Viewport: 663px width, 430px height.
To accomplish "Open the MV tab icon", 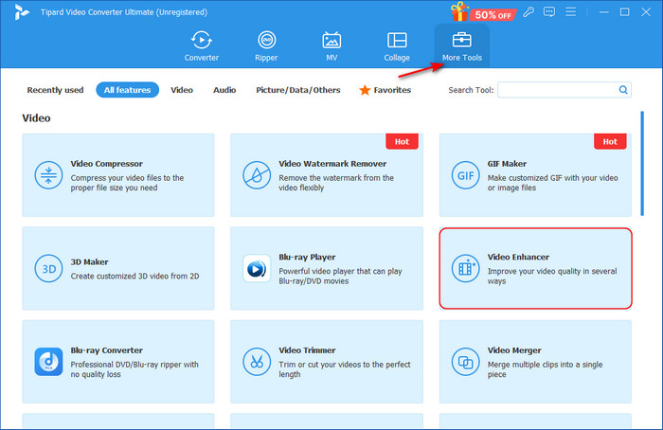I will pyautogui.click(x=331, y=40).
